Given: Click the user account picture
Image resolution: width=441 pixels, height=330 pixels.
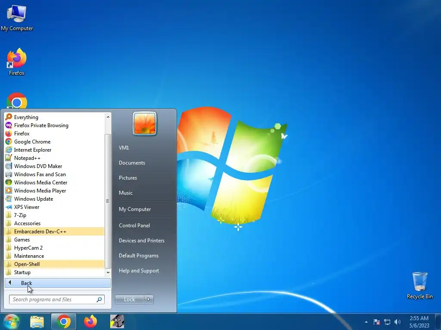Looking at the screenshot, I should tap(145, 123).
